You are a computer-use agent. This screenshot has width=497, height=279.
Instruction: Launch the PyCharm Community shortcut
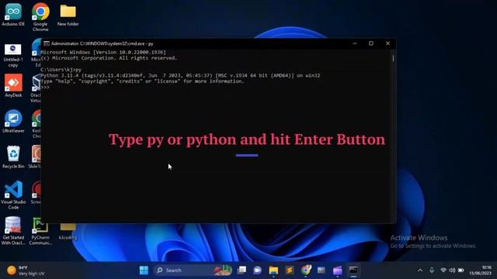coord(40,231)
